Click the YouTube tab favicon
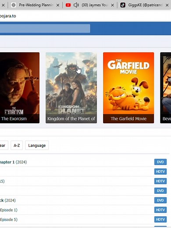This screenshot has width=171, height=228. click(x=68, y=5)
